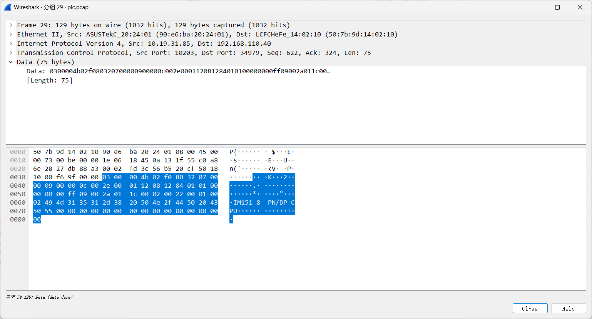Click hex offset 0080 row label

[x=18, y=220]
